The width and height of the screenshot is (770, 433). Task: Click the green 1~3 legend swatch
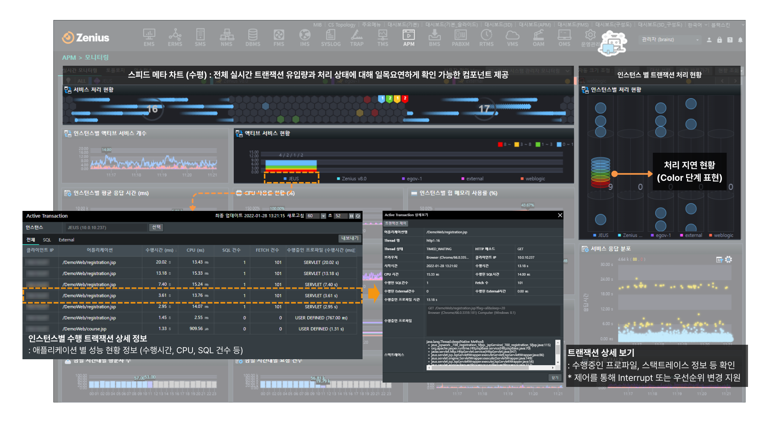[538, 144]
